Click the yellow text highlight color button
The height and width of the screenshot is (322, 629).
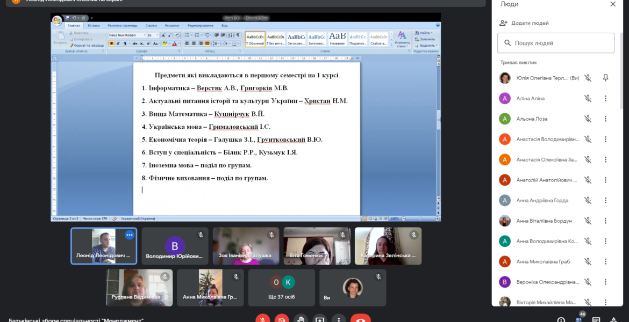[x=165, y=43]
